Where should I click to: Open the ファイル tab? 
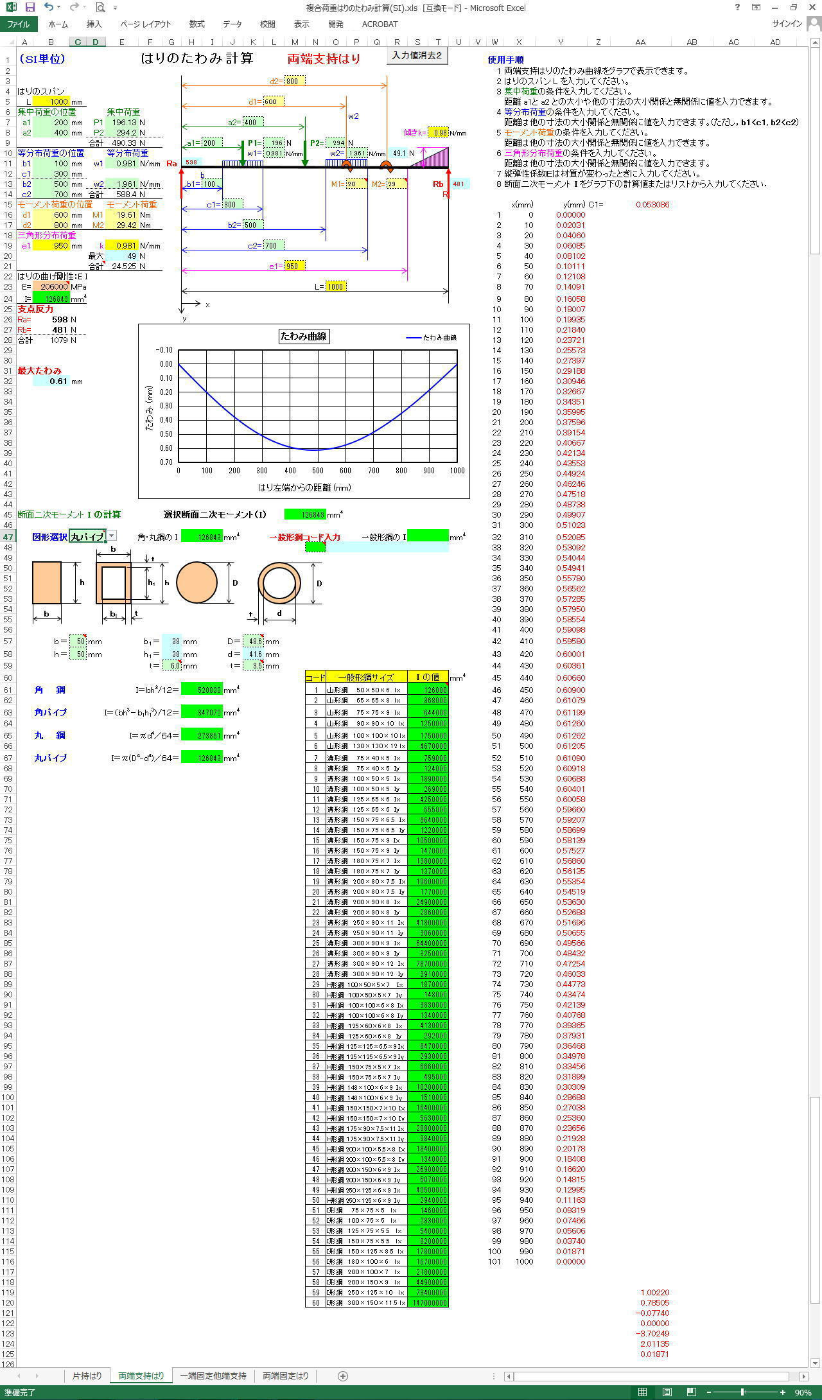(19, 24)
